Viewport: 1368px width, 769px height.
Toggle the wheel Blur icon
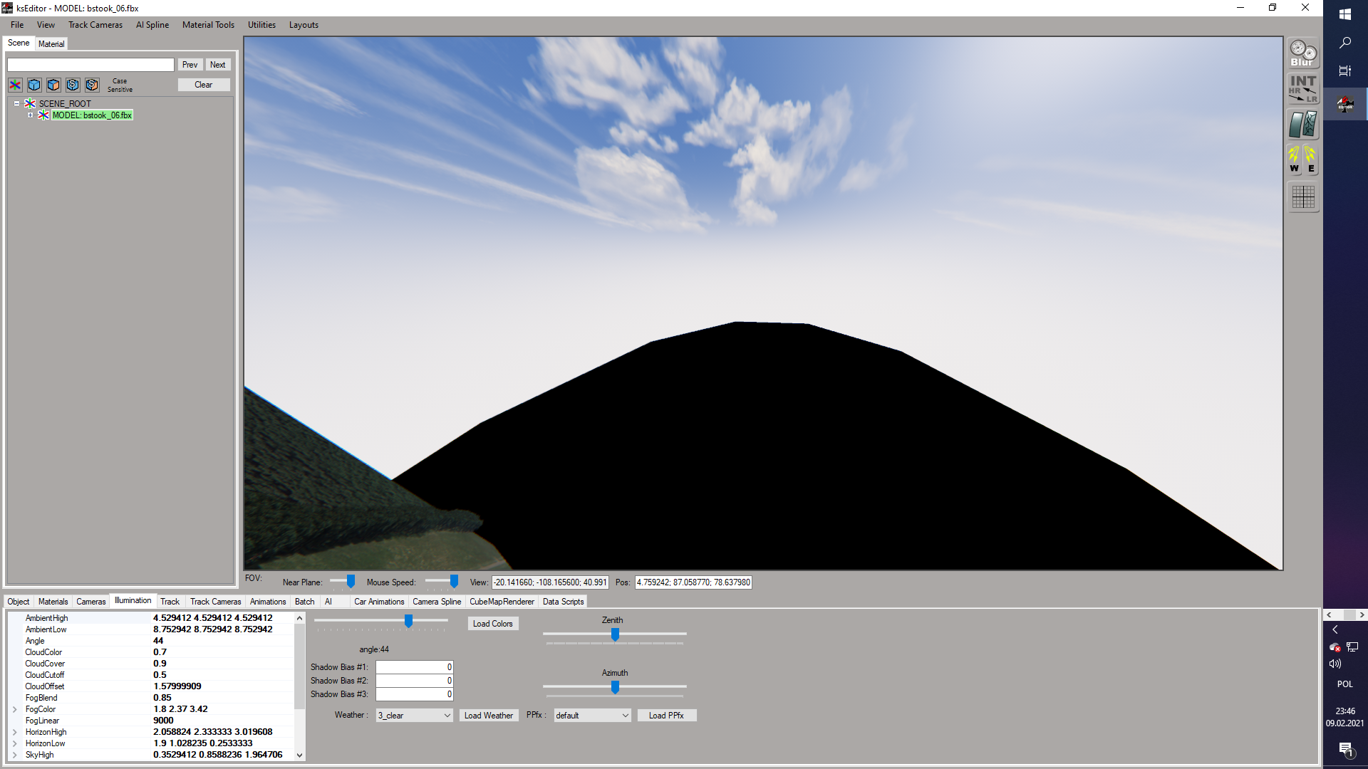coord(1303,53)
